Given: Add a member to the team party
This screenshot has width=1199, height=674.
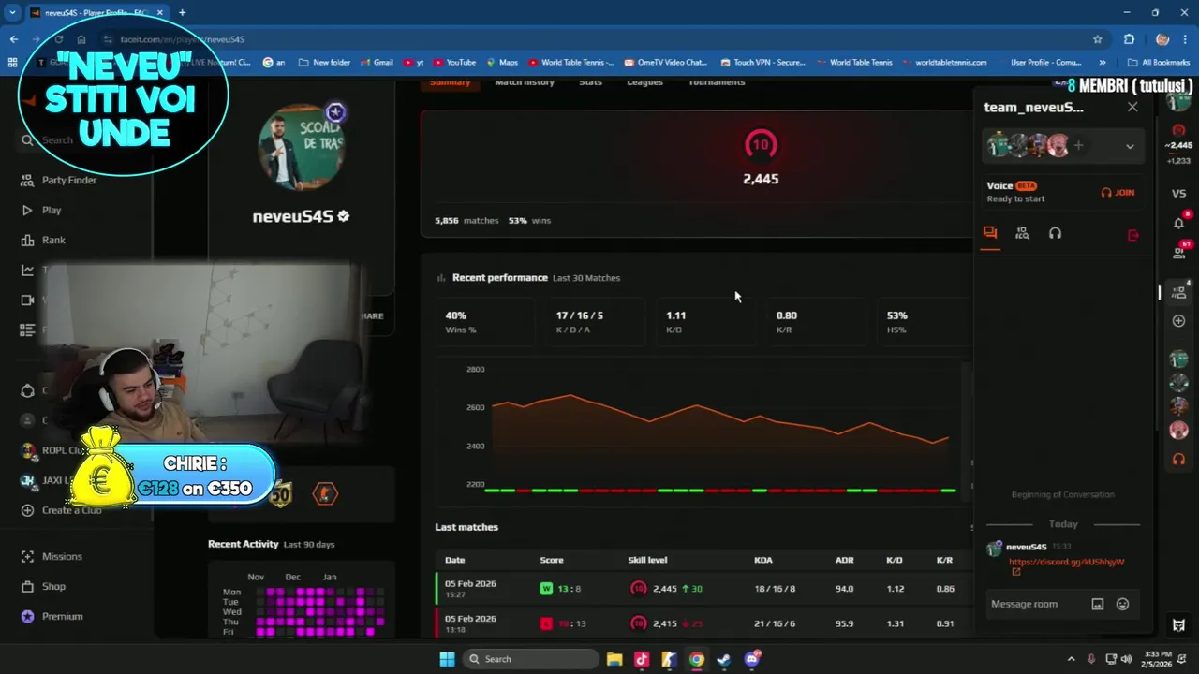Looking at the screenshot, I should 1078,145.
